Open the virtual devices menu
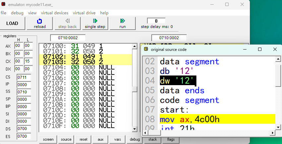Viewport: 282px width, 144px height. pyautogui.click(x=55, y=13)
